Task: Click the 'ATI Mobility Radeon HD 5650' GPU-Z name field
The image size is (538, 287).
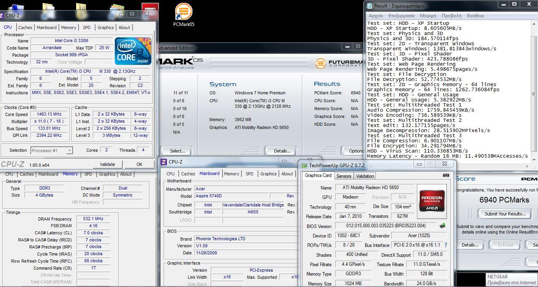Action: tap(374, 188)
